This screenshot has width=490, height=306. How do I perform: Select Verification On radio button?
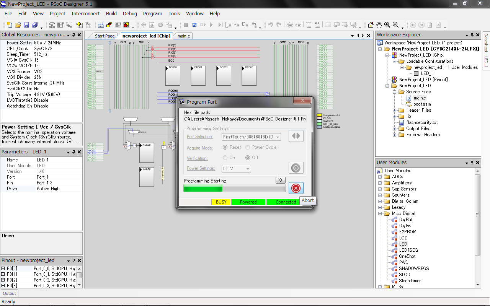pos(225,158)
